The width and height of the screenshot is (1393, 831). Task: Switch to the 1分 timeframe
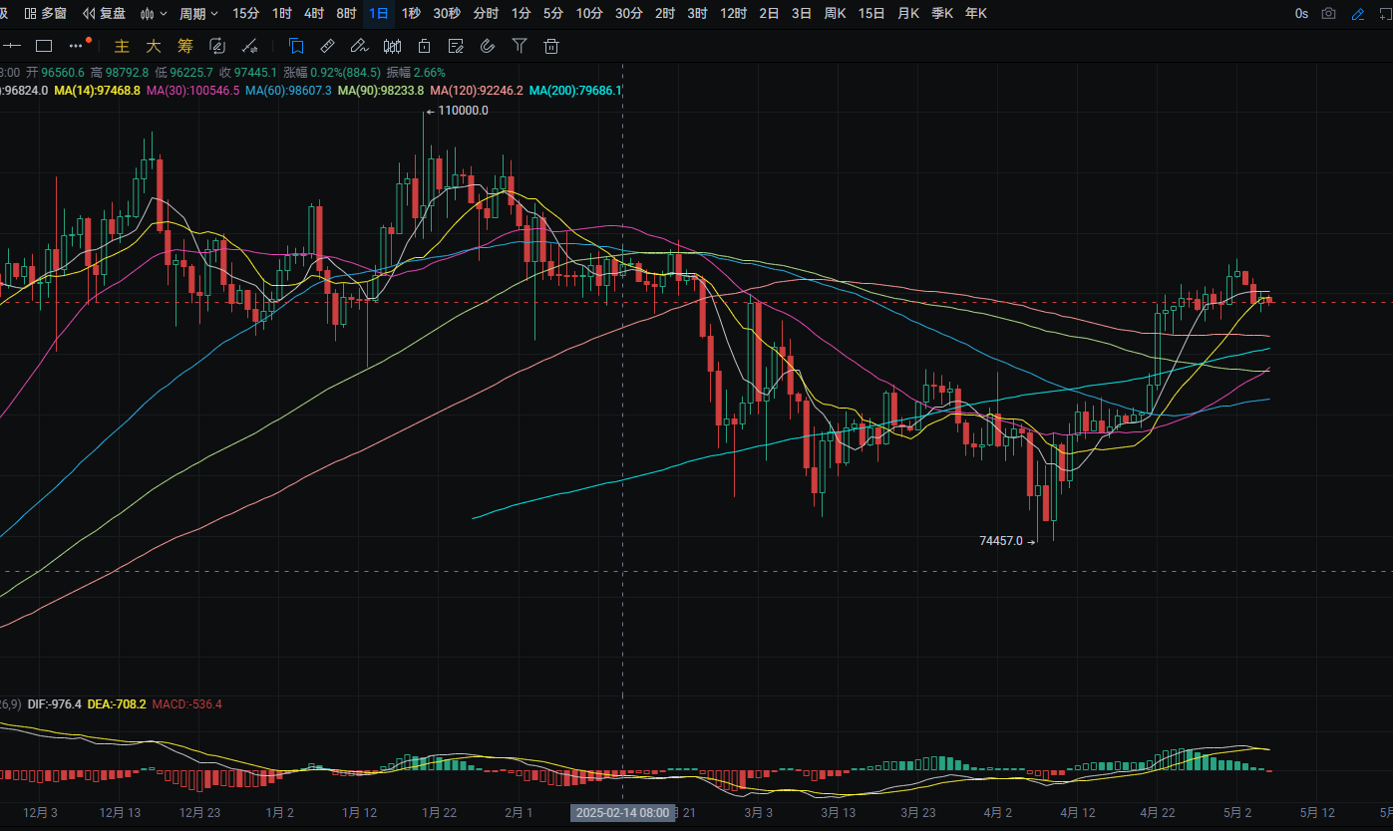pos(521,13)
